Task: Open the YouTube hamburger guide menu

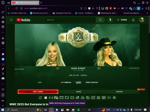Action: (x=11, y=20)
